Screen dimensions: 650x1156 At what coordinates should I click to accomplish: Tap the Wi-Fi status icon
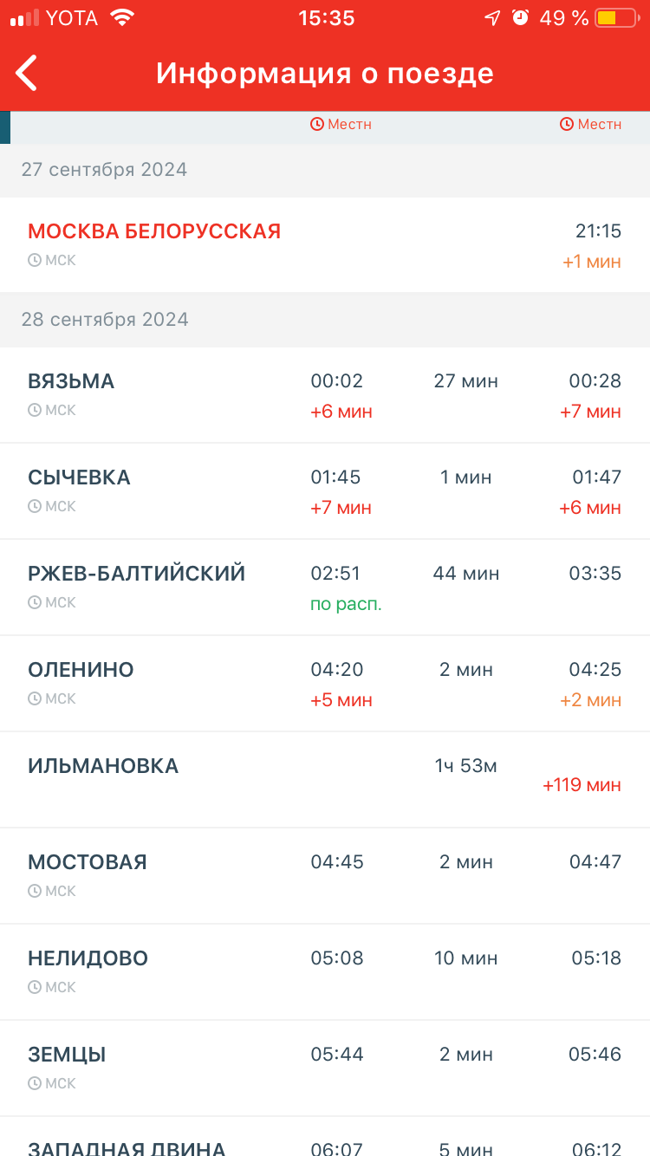[123, 18]
